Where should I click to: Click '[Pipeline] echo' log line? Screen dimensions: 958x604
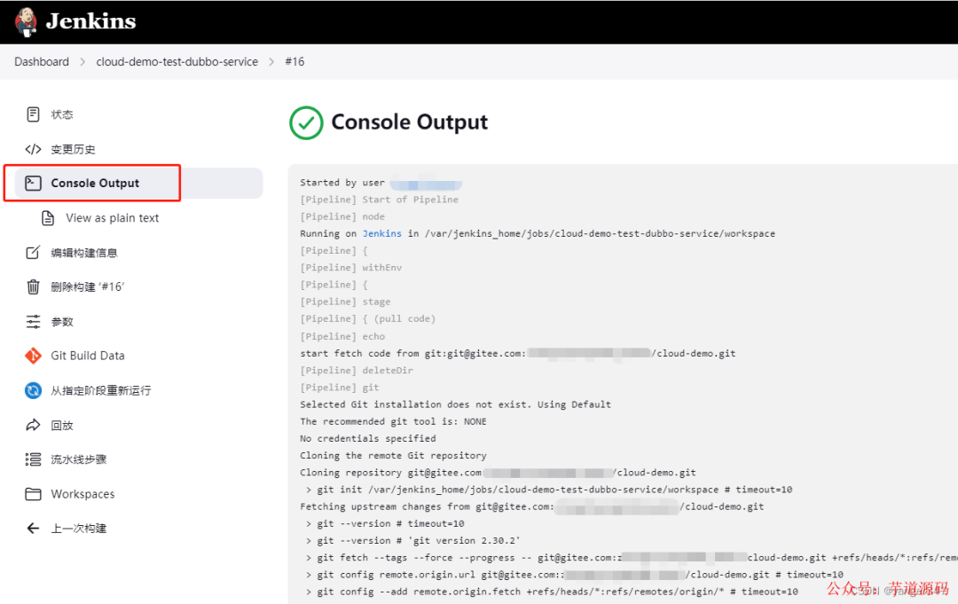tap(342, 336)
